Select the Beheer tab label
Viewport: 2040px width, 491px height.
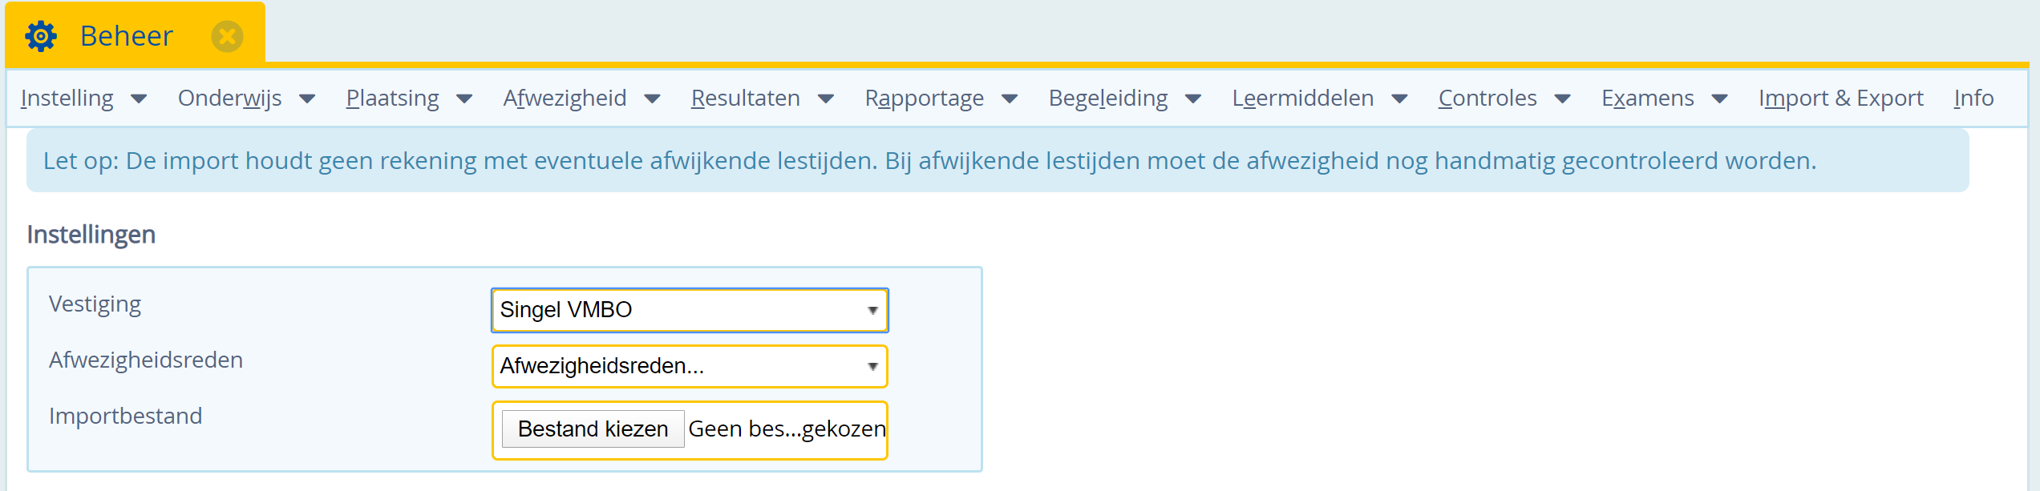(127, 36)
